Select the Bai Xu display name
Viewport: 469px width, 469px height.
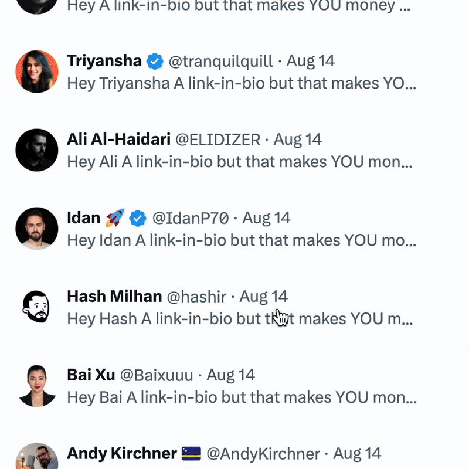coord(91,375)
